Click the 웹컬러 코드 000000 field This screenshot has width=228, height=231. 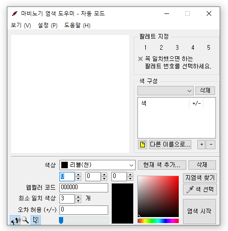(84, 188)
